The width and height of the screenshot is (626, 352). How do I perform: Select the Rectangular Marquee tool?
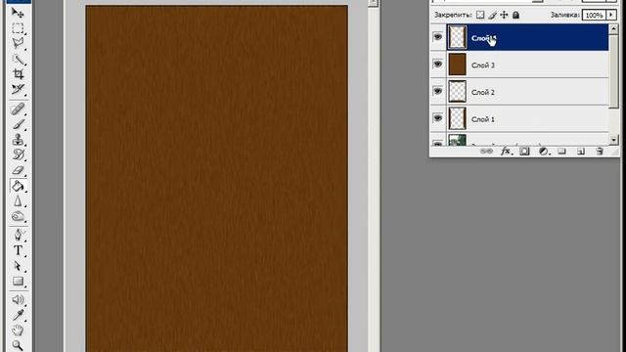[x=18, y=28]
